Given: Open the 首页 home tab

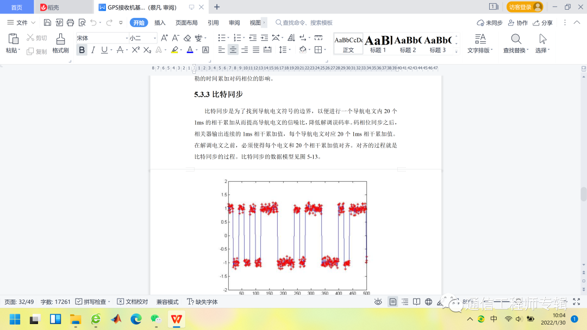Looking at the screenshot, I should coord(16,7).
